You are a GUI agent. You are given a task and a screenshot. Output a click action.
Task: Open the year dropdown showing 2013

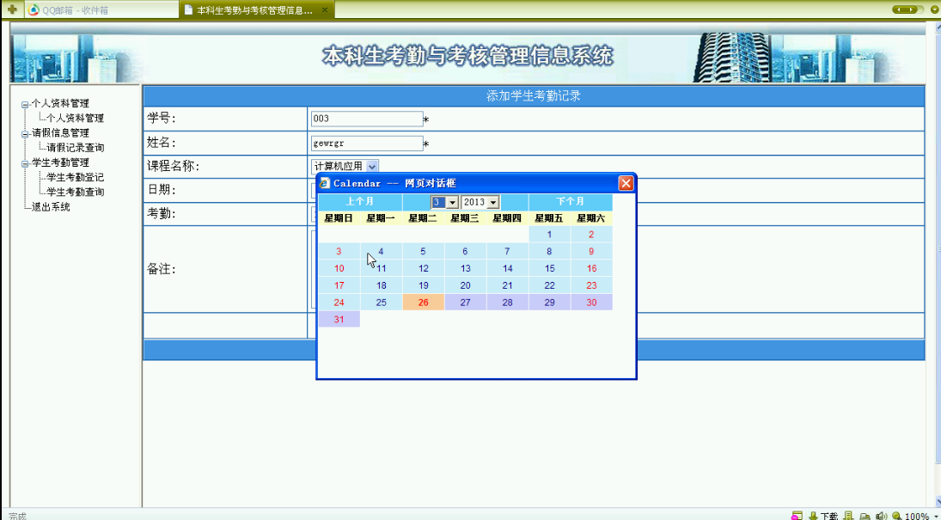(480, 202)
